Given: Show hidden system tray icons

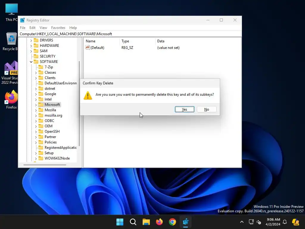Looking at the screenshot, I should pos(242,222).
